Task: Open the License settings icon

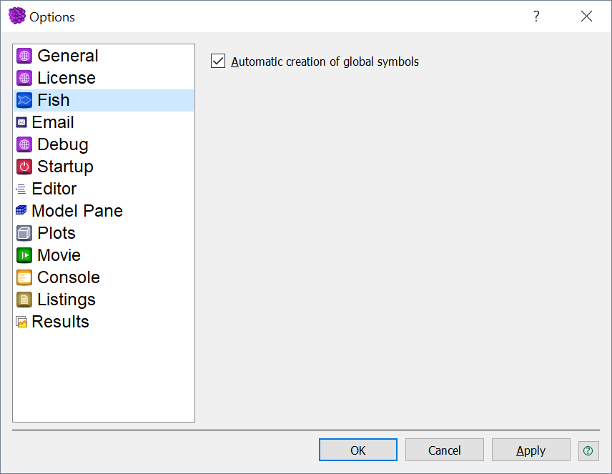Action: (24, 78)
